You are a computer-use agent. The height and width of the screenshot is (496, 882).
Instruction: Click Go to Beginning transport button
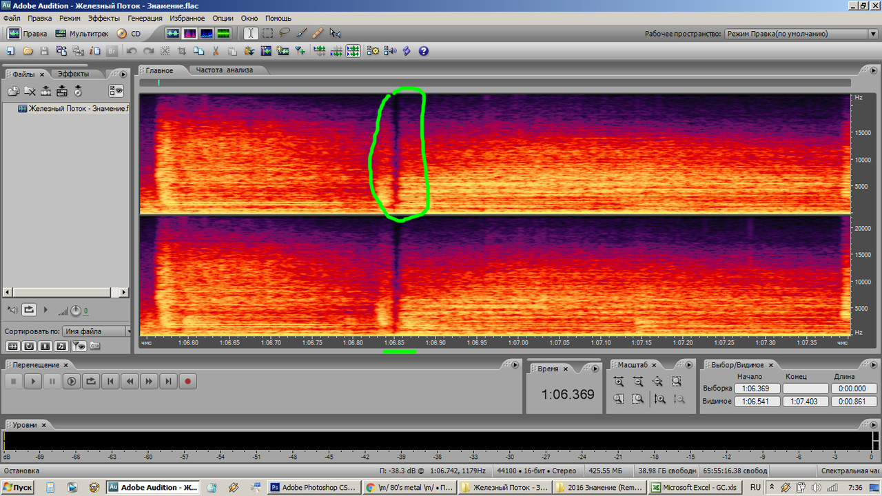(x=110, y=381)
